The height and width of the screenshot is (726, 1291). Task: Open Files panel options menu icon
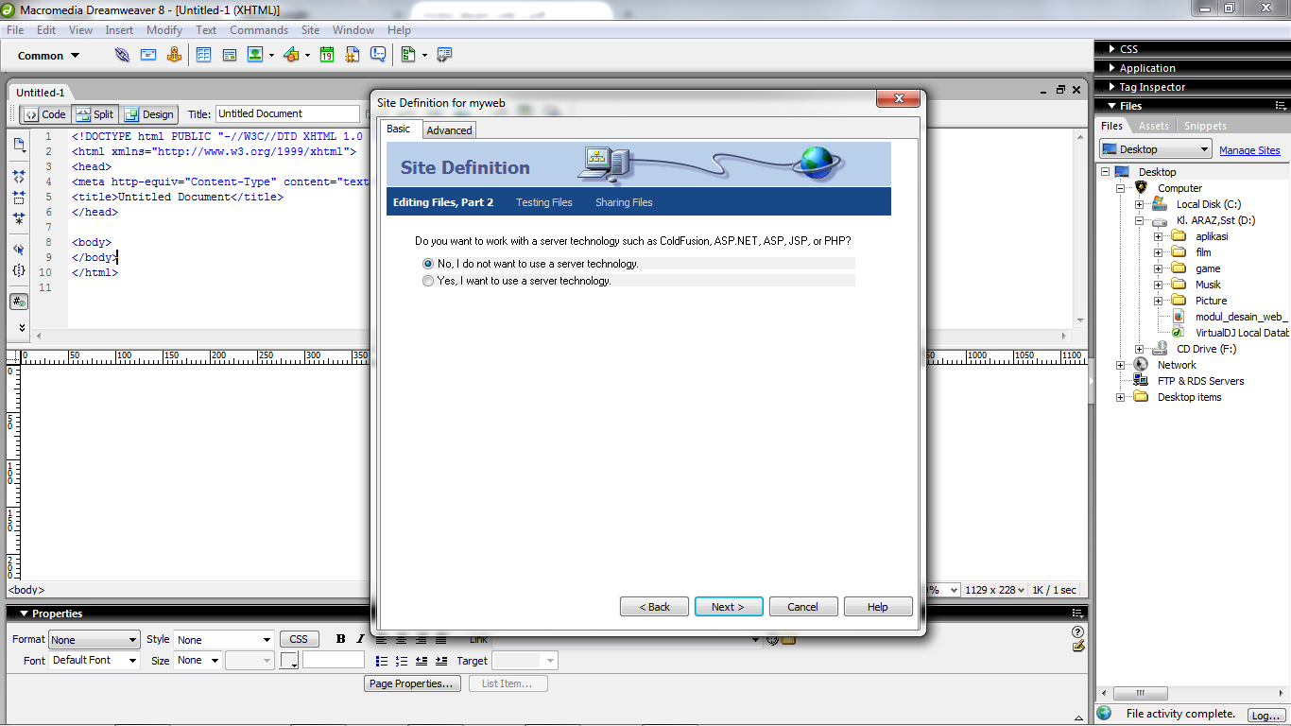pyautogui.click(x=1281, y=106)
